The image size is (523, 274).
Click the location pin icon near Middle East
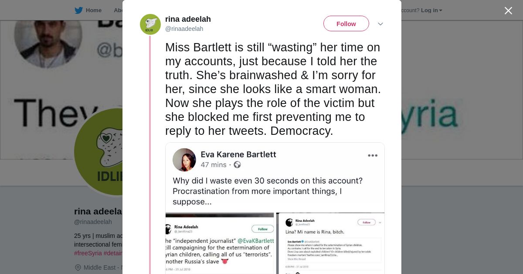pyautogui.click(x=78, y=267)
